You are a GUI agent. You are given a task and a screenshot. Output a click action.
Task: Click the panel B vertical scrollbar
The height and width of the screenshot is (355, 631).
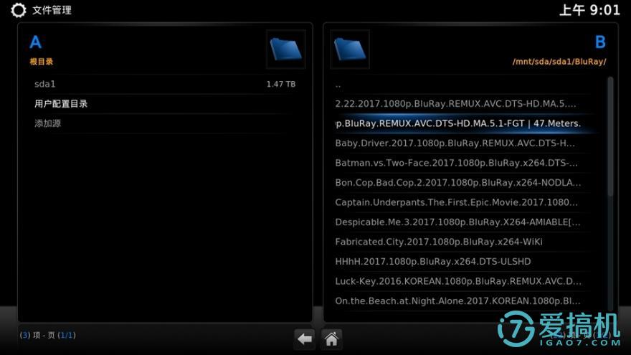click(x=610, y=136)
